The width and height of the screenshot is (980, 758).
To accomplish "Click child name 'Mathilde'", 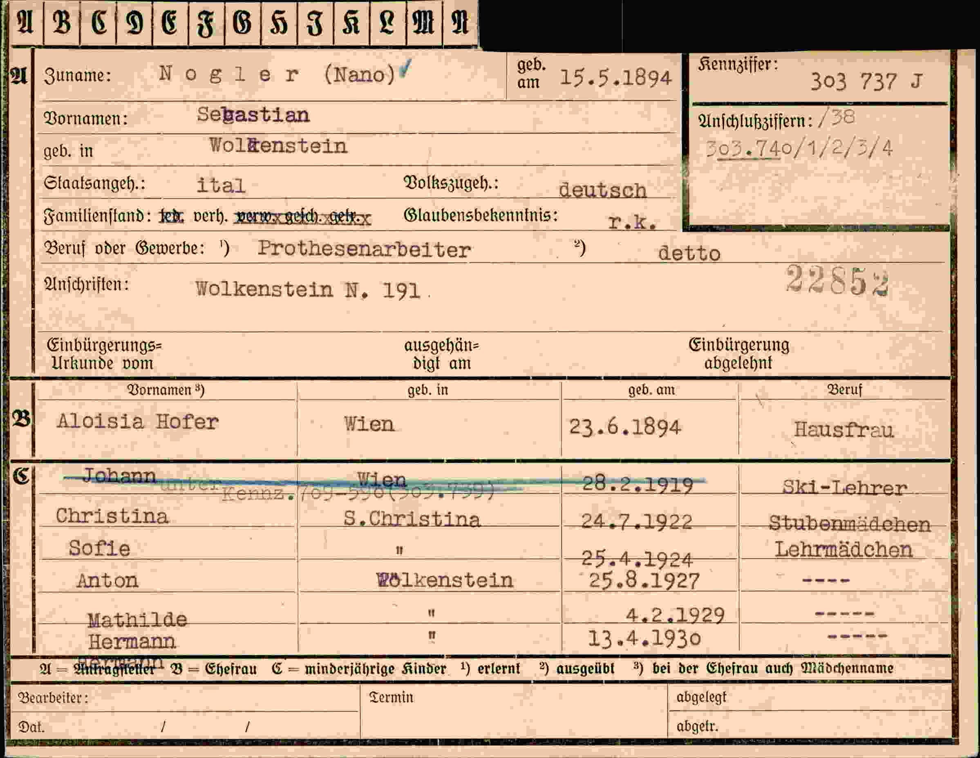I will [x=137, y=620].
